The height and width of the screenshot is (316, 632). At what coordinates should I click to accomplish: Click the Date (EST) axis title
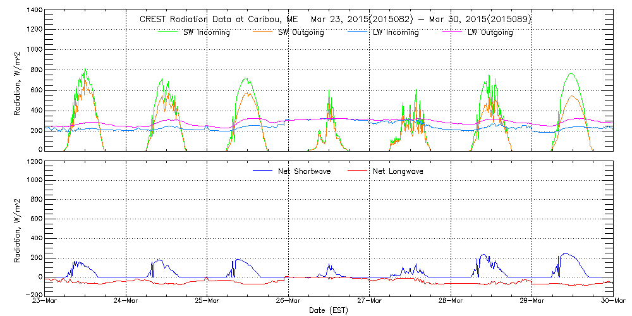[x=329, y=310]
